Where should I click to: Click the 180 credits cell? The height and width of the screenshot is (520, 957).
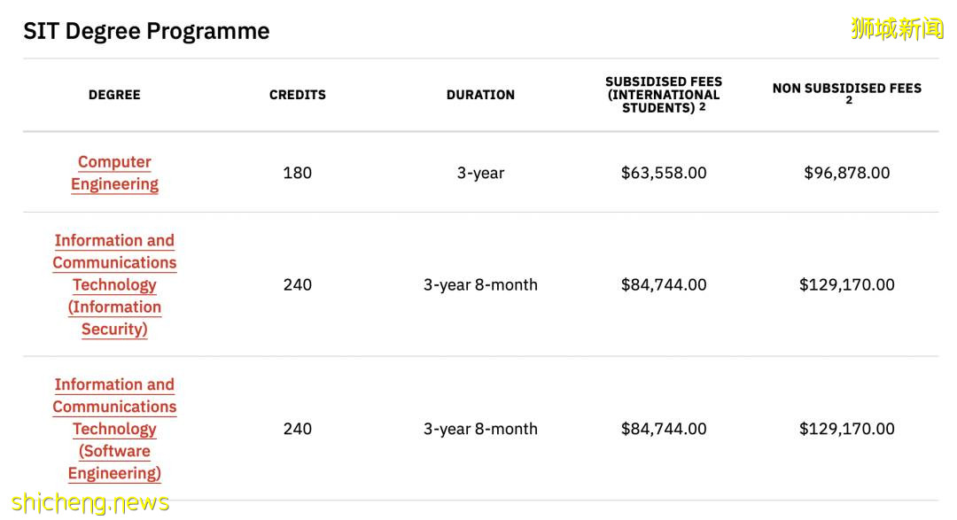pyautogui.click(x=298, y=173)
